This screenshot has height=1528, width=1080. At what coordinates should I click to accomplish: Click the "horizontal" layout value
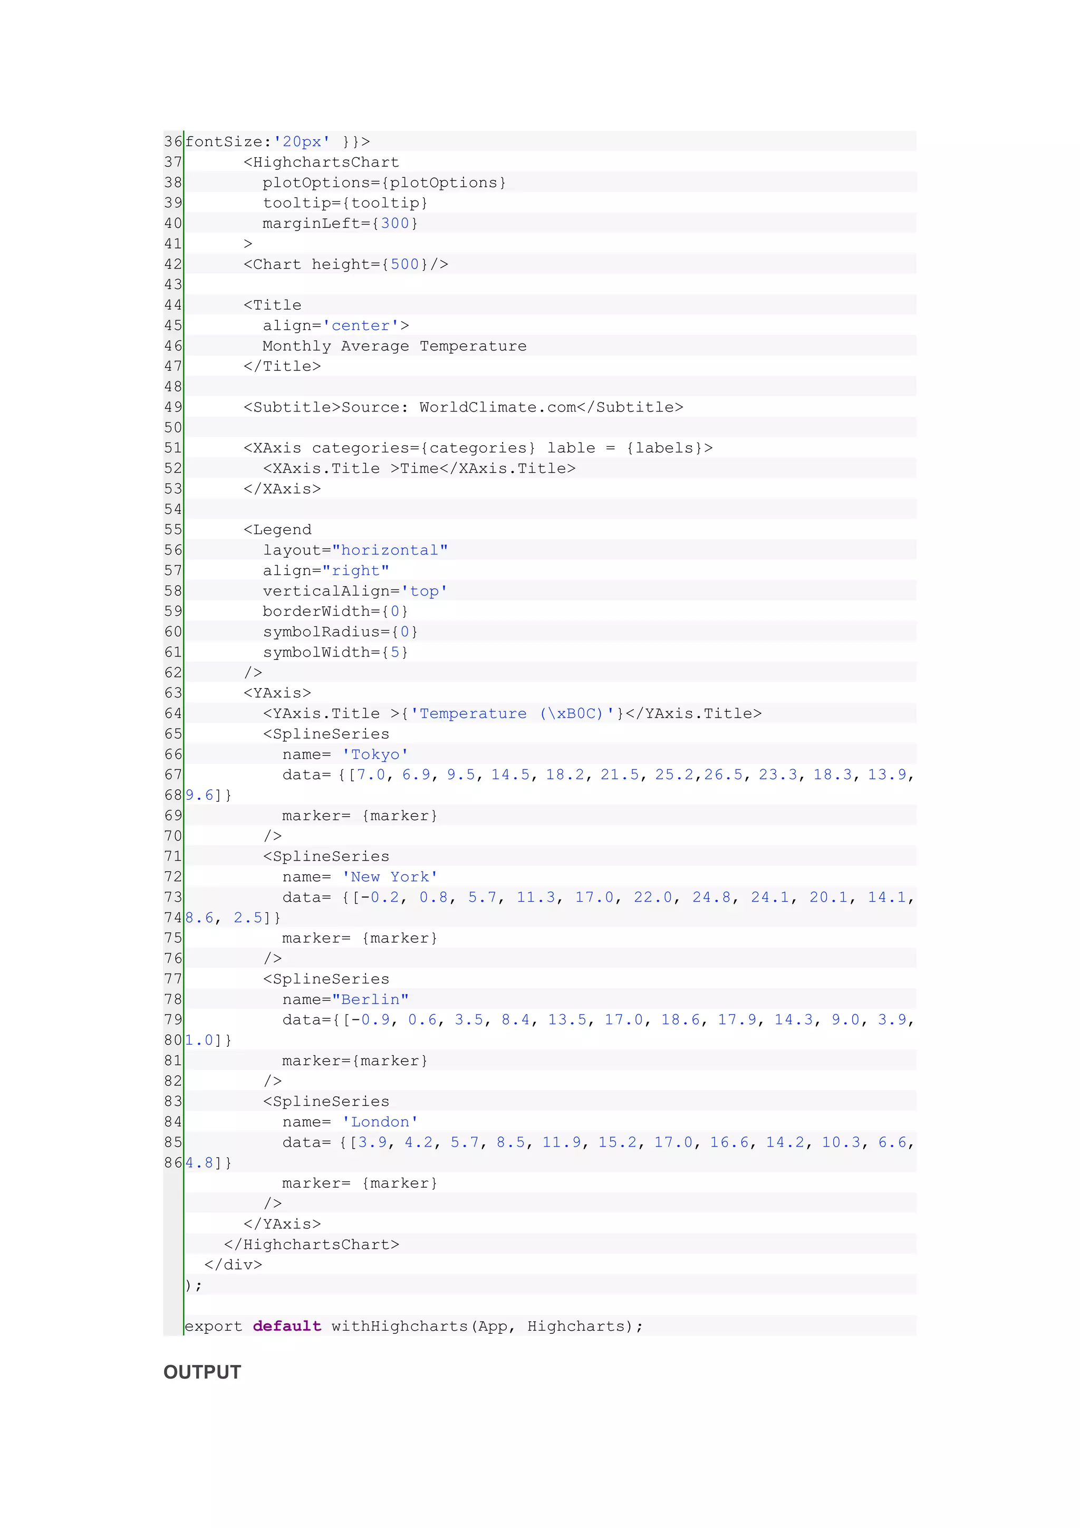tap(390, 550)
